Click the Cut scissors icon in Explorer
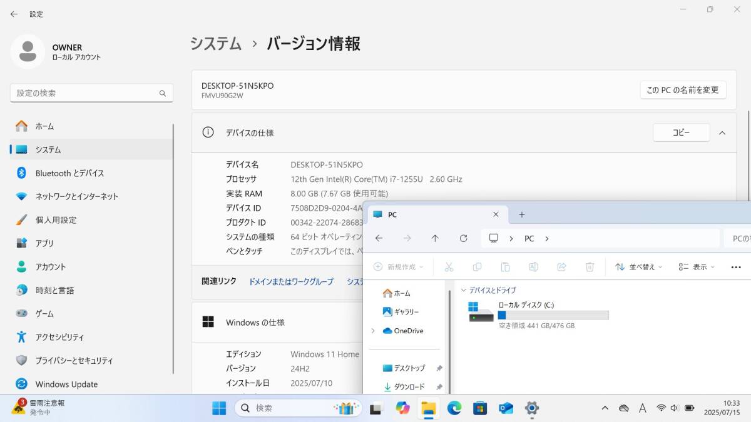751x422 pixels. 449,267
